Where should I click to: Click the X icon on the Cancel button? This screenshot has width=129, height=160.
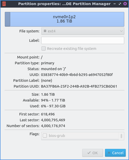tap(109, 153)
